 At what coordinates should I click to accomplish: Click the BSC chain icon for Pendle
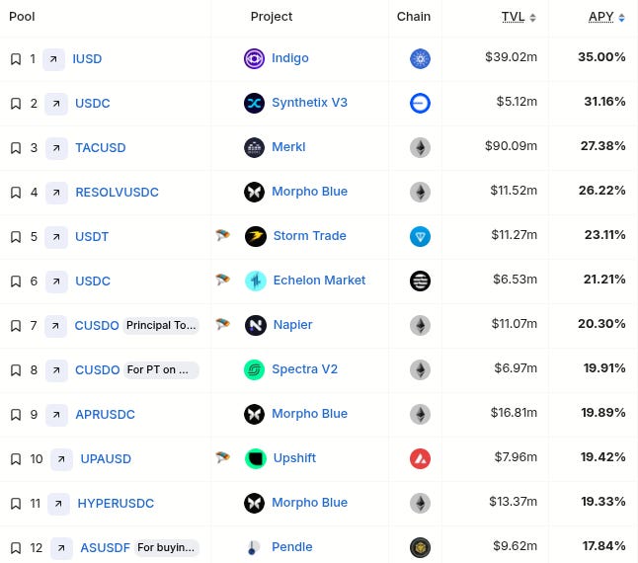pyautogui.click(x=421, y=547)
